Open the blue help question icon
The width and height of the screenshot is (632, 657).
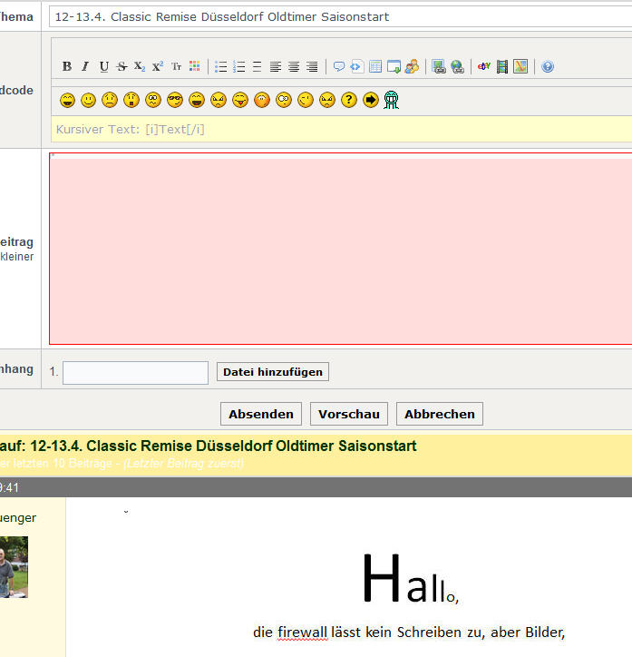point(548,66)
